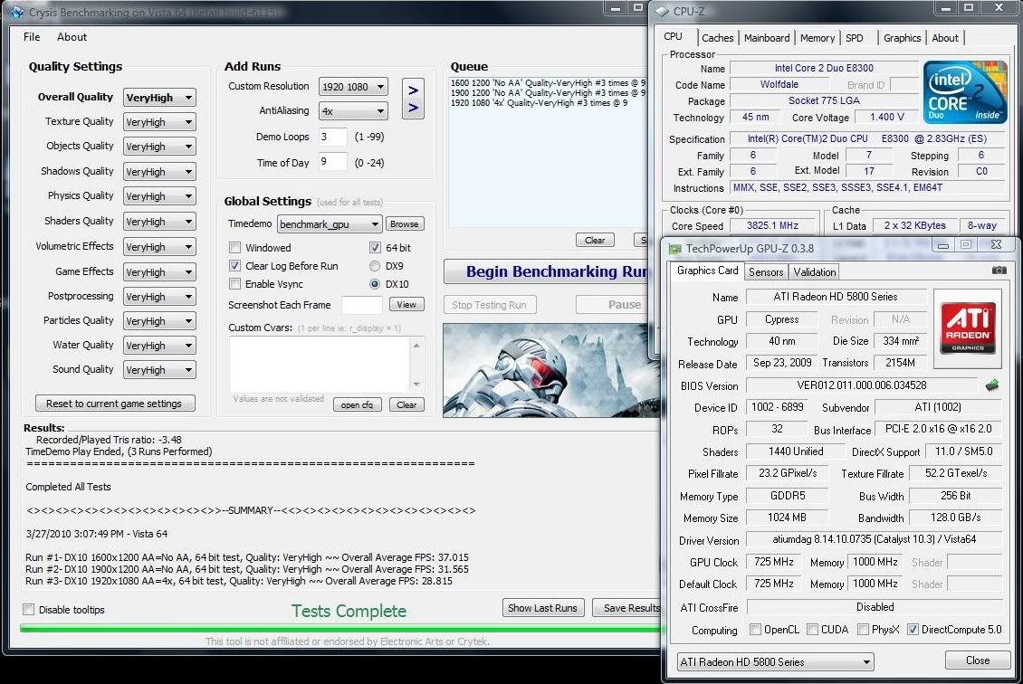Click the Intel Core 2 Duo logo
The height and width of the screenshot is (684, 1023).
[965, 92]
